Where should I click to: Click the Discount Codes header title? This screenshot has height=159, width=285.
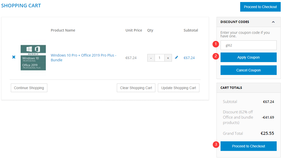coord(235,22)
